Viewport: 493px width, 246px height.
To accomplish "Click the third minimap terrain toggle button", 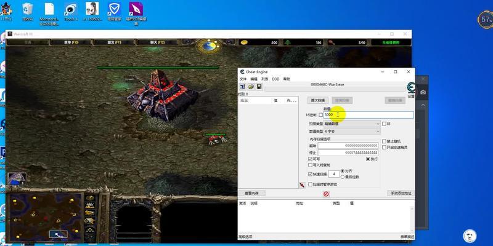I will (90, 213).
